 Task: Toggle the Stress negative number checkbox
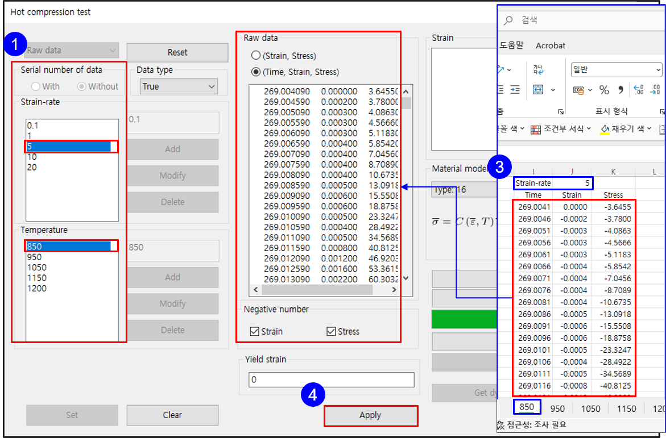click(332, 331)
